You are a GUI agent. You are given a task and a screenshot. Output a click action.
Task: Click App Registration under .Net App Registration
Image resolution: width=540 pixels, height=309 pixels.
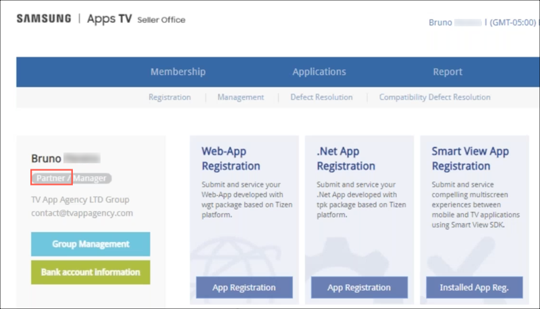pos(359,287)
